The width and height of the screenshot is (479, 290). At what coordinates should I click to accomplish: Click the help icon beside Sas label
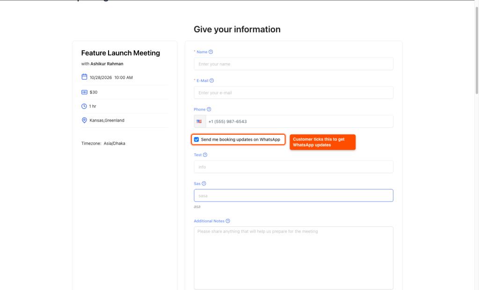click(x=204, y=184)
